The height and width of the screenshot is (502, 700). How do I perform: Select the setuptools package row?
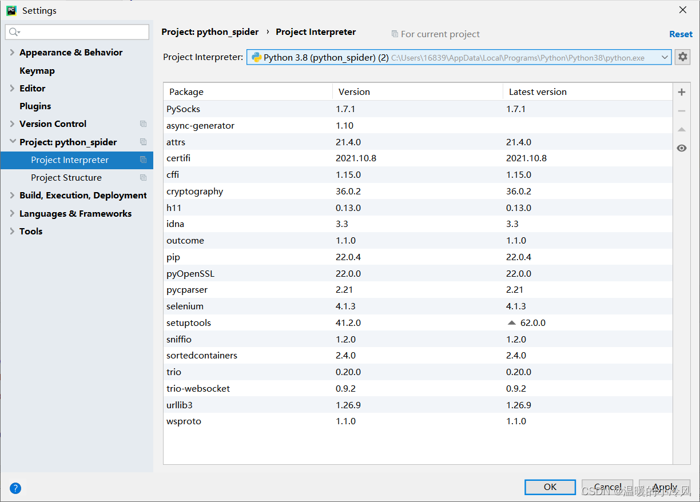pos(418,323)
